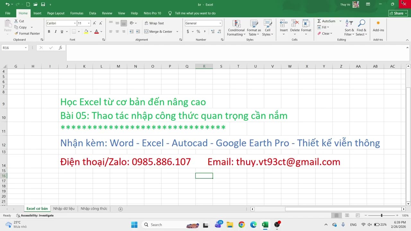Click the zoom out minus button

(366, 215)
